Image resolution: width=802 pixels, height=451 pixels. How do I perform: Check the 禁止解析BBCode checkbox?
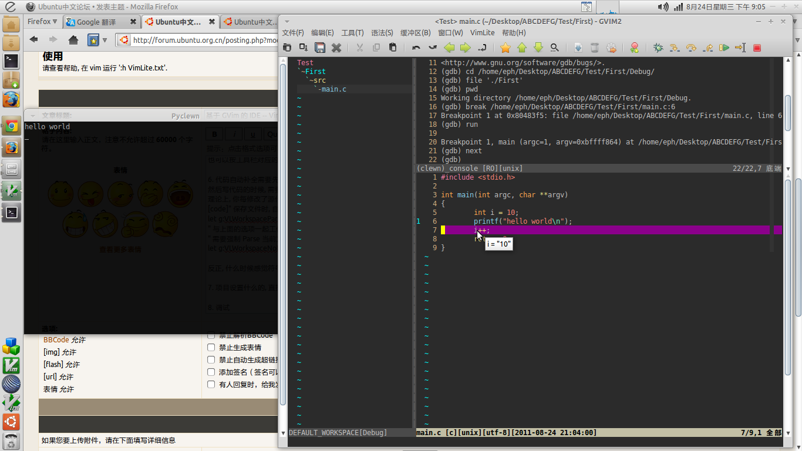tap(211, 335)
